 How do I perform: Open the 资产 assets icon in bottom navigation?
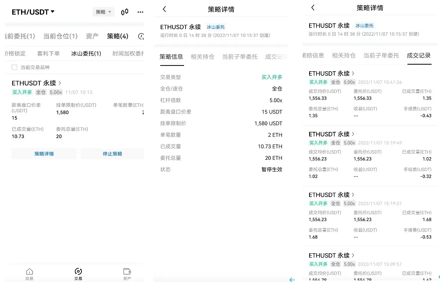[x=127, y=274]
